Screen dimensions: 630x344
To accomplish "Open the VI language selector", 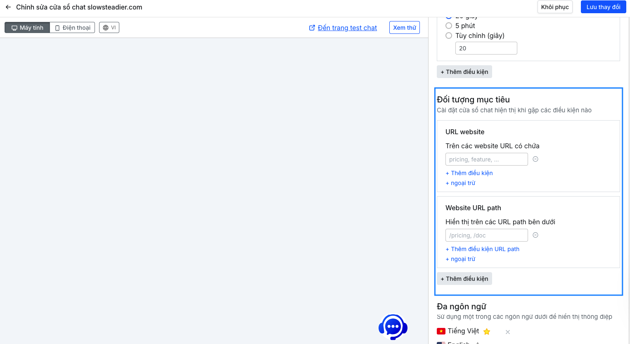I will 109,28.
